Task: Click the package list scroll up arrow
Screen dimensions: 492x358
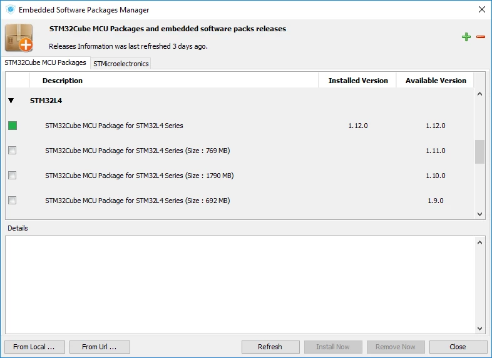Action: (479, 94)
